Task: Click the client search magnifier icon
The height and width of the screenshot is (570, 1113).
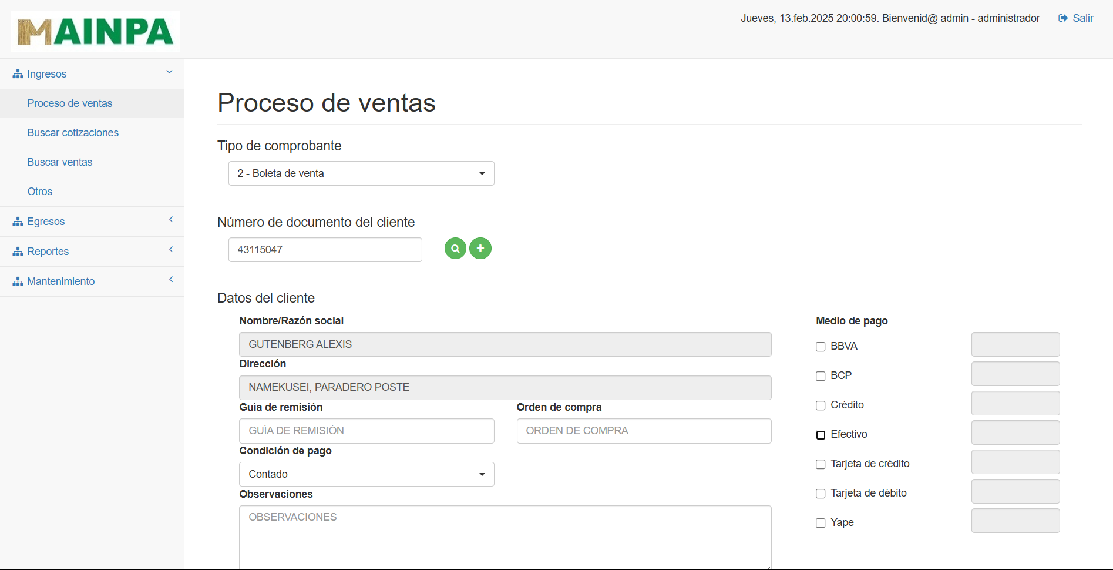Action: (455, 249)
